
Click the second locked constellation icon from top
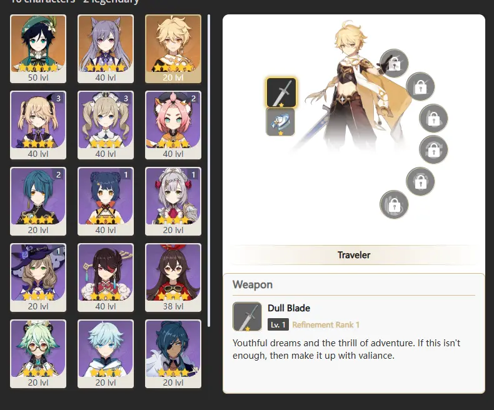coord(420,86)
